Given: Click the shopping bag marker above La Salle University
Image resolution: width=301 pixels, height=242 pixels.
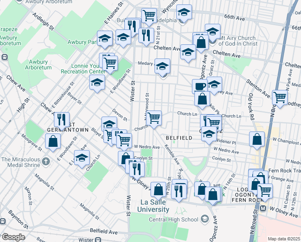Looking at the screenshot, I should pyautogui.click(x=158, y=190).
